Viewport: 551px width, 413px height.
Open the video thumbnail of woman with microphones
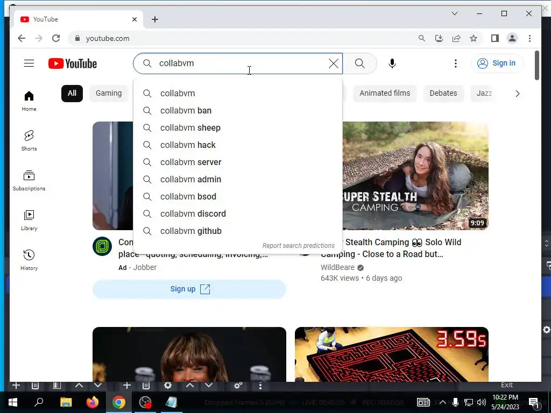[x=189, y=354]
